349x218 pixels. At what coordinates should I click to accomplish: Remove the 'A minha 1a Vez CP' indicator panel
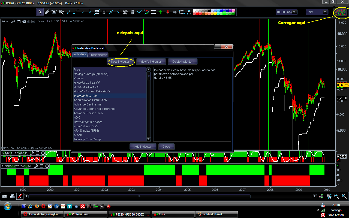pos(43,153)
